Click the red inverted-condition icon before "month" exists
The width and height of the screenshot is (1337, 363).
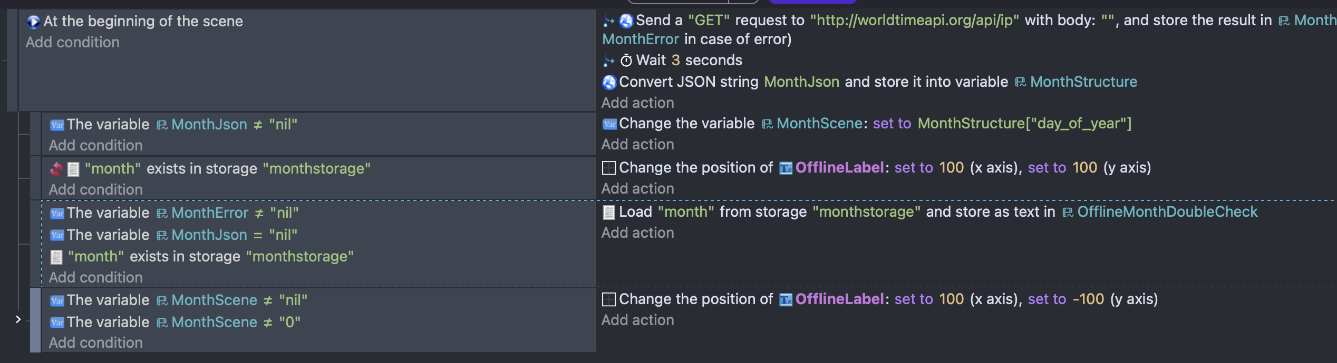coord(56,169)
